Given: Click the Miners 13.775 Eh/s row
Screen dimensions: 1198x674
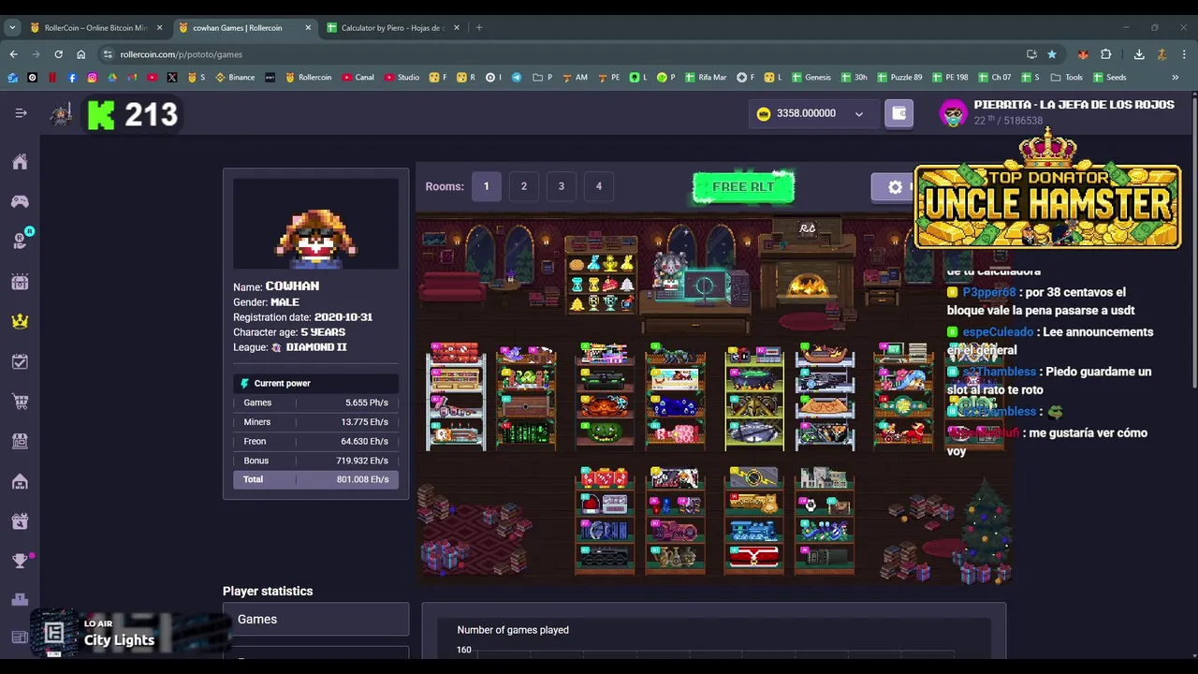Looking at the screenshot, I should click(x=315, y=422).
